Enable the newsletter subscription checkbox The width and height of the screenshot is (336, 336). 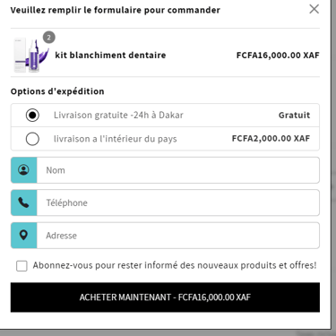point(22,266)
